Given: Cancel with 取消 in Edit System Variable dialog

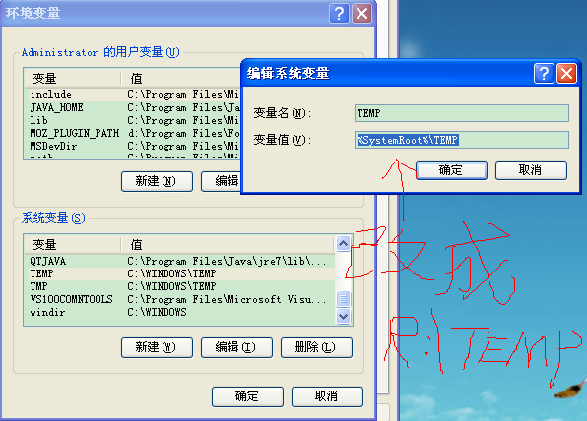Looking at the screenshot, I should tap(531, 170).
